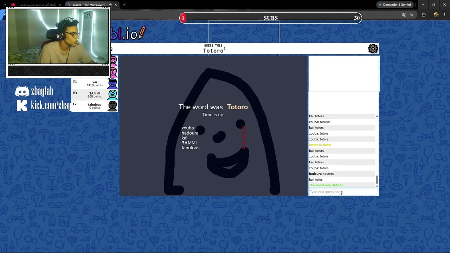Click 'The word was Totoro' overlay heading
This screenshot has width=450, height=253.
(213, 107)
